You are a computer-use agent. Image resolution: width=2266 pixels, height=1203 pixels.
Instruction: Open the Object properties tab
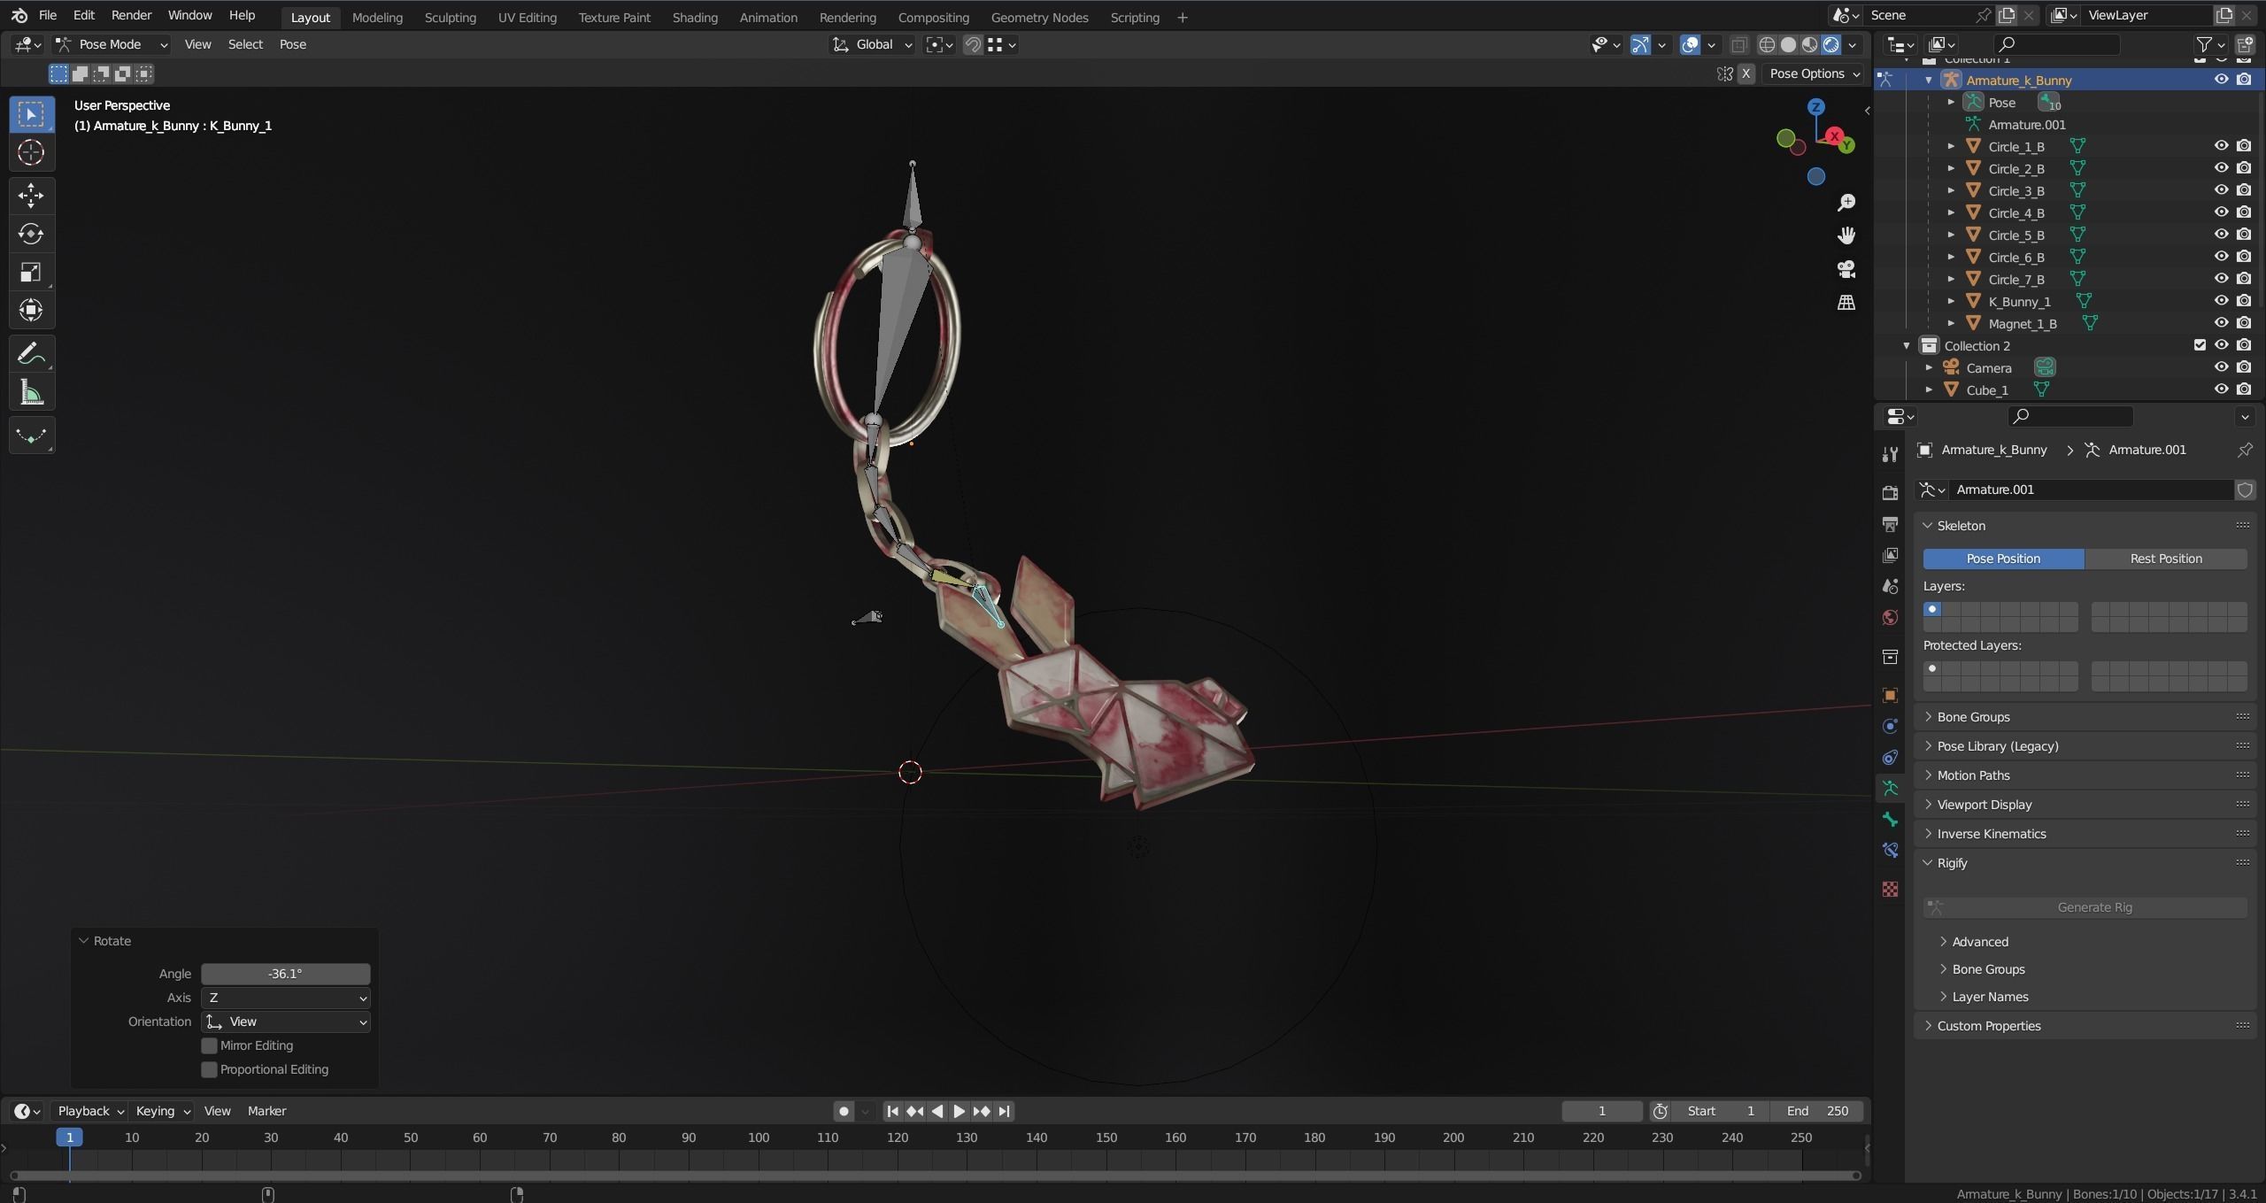point(1890,696)
